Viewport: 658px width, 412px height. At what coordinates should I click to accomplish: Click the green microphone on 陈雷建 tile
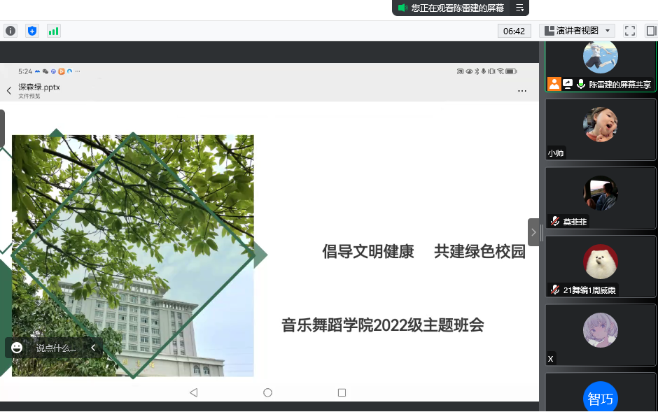pos(581,84)
